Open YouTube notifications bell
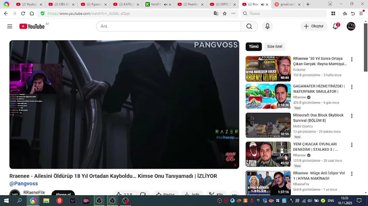The image size is (368, 206). coord(336,26)
